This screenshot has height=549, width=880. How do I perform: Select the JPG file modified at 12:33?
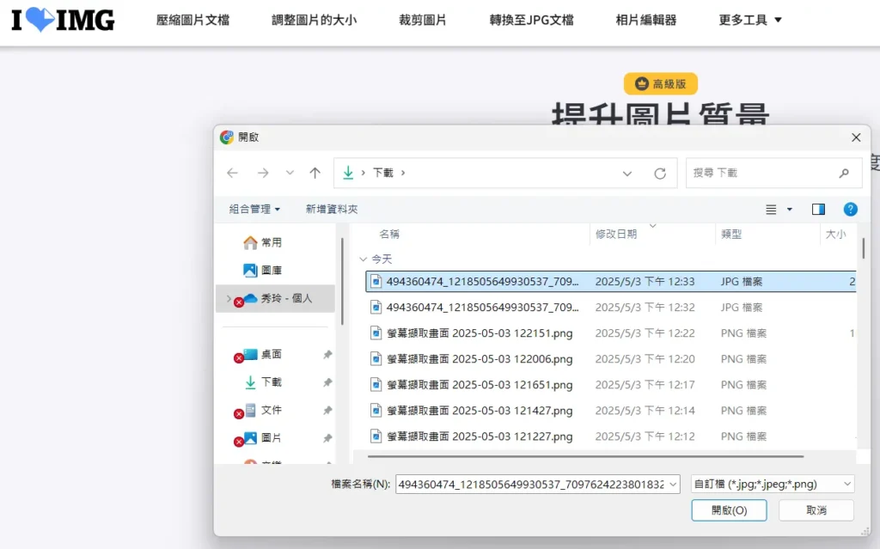click(x=611, y=281)
